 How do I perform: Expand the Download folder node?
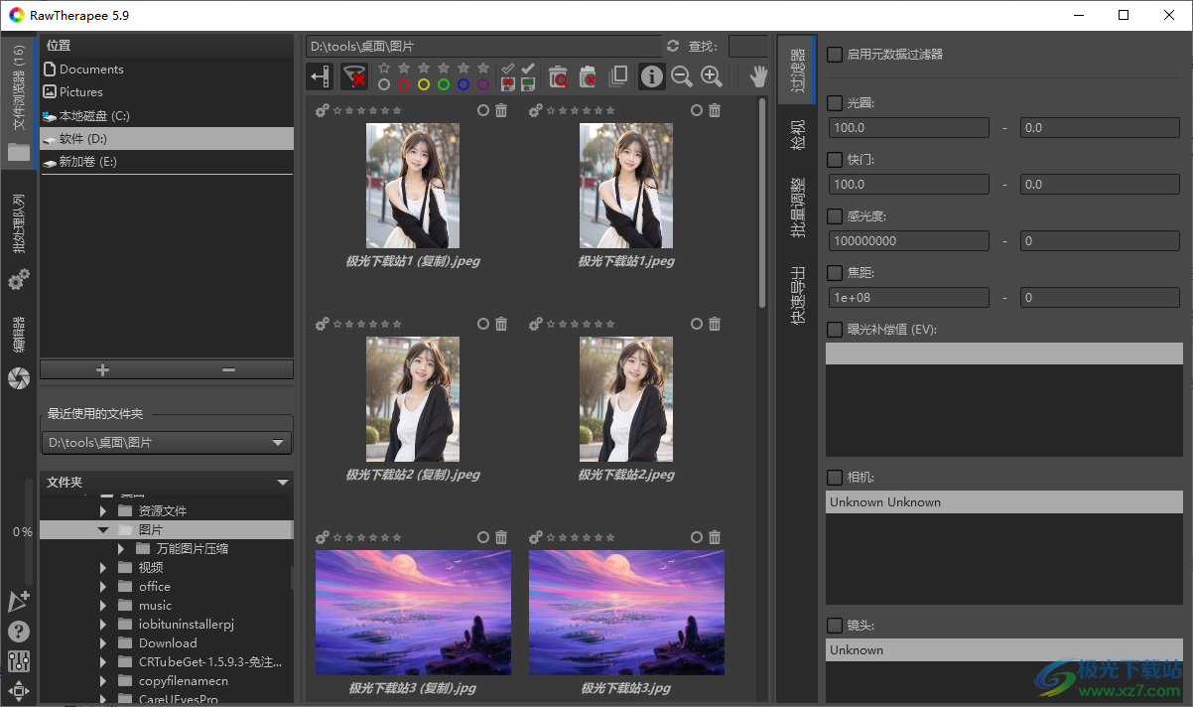click(103, 643)
